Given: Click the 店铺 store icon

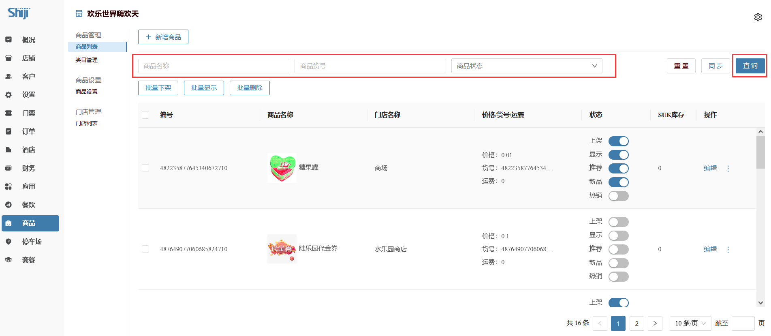Looking at the screenshot, I should tap(9, 58).
